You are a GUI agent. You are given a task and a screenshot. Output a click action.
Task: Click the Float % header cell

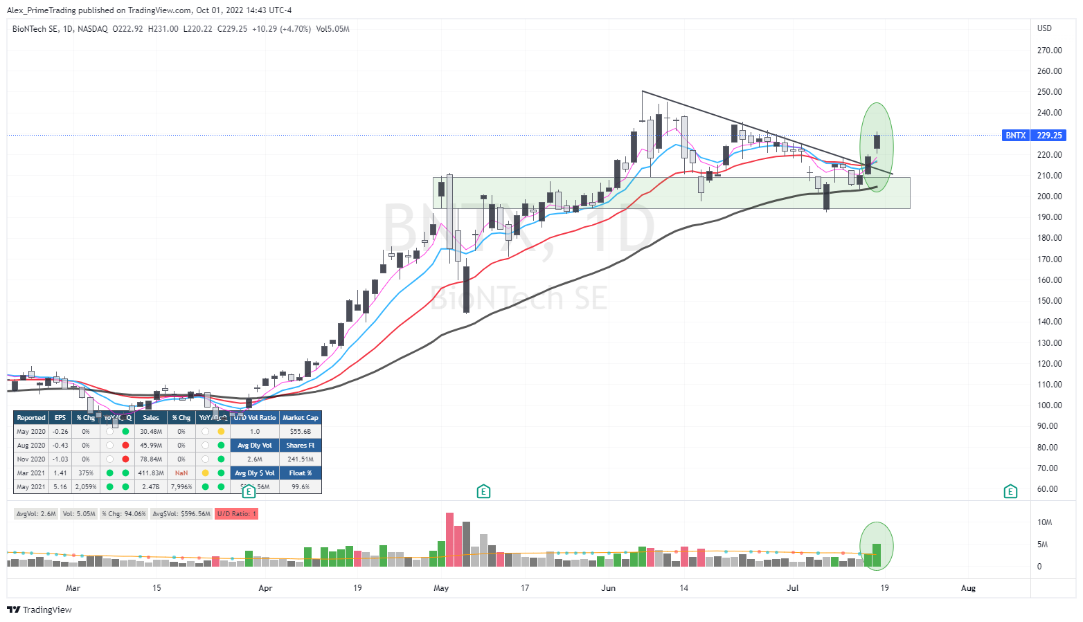coord(301,473)
